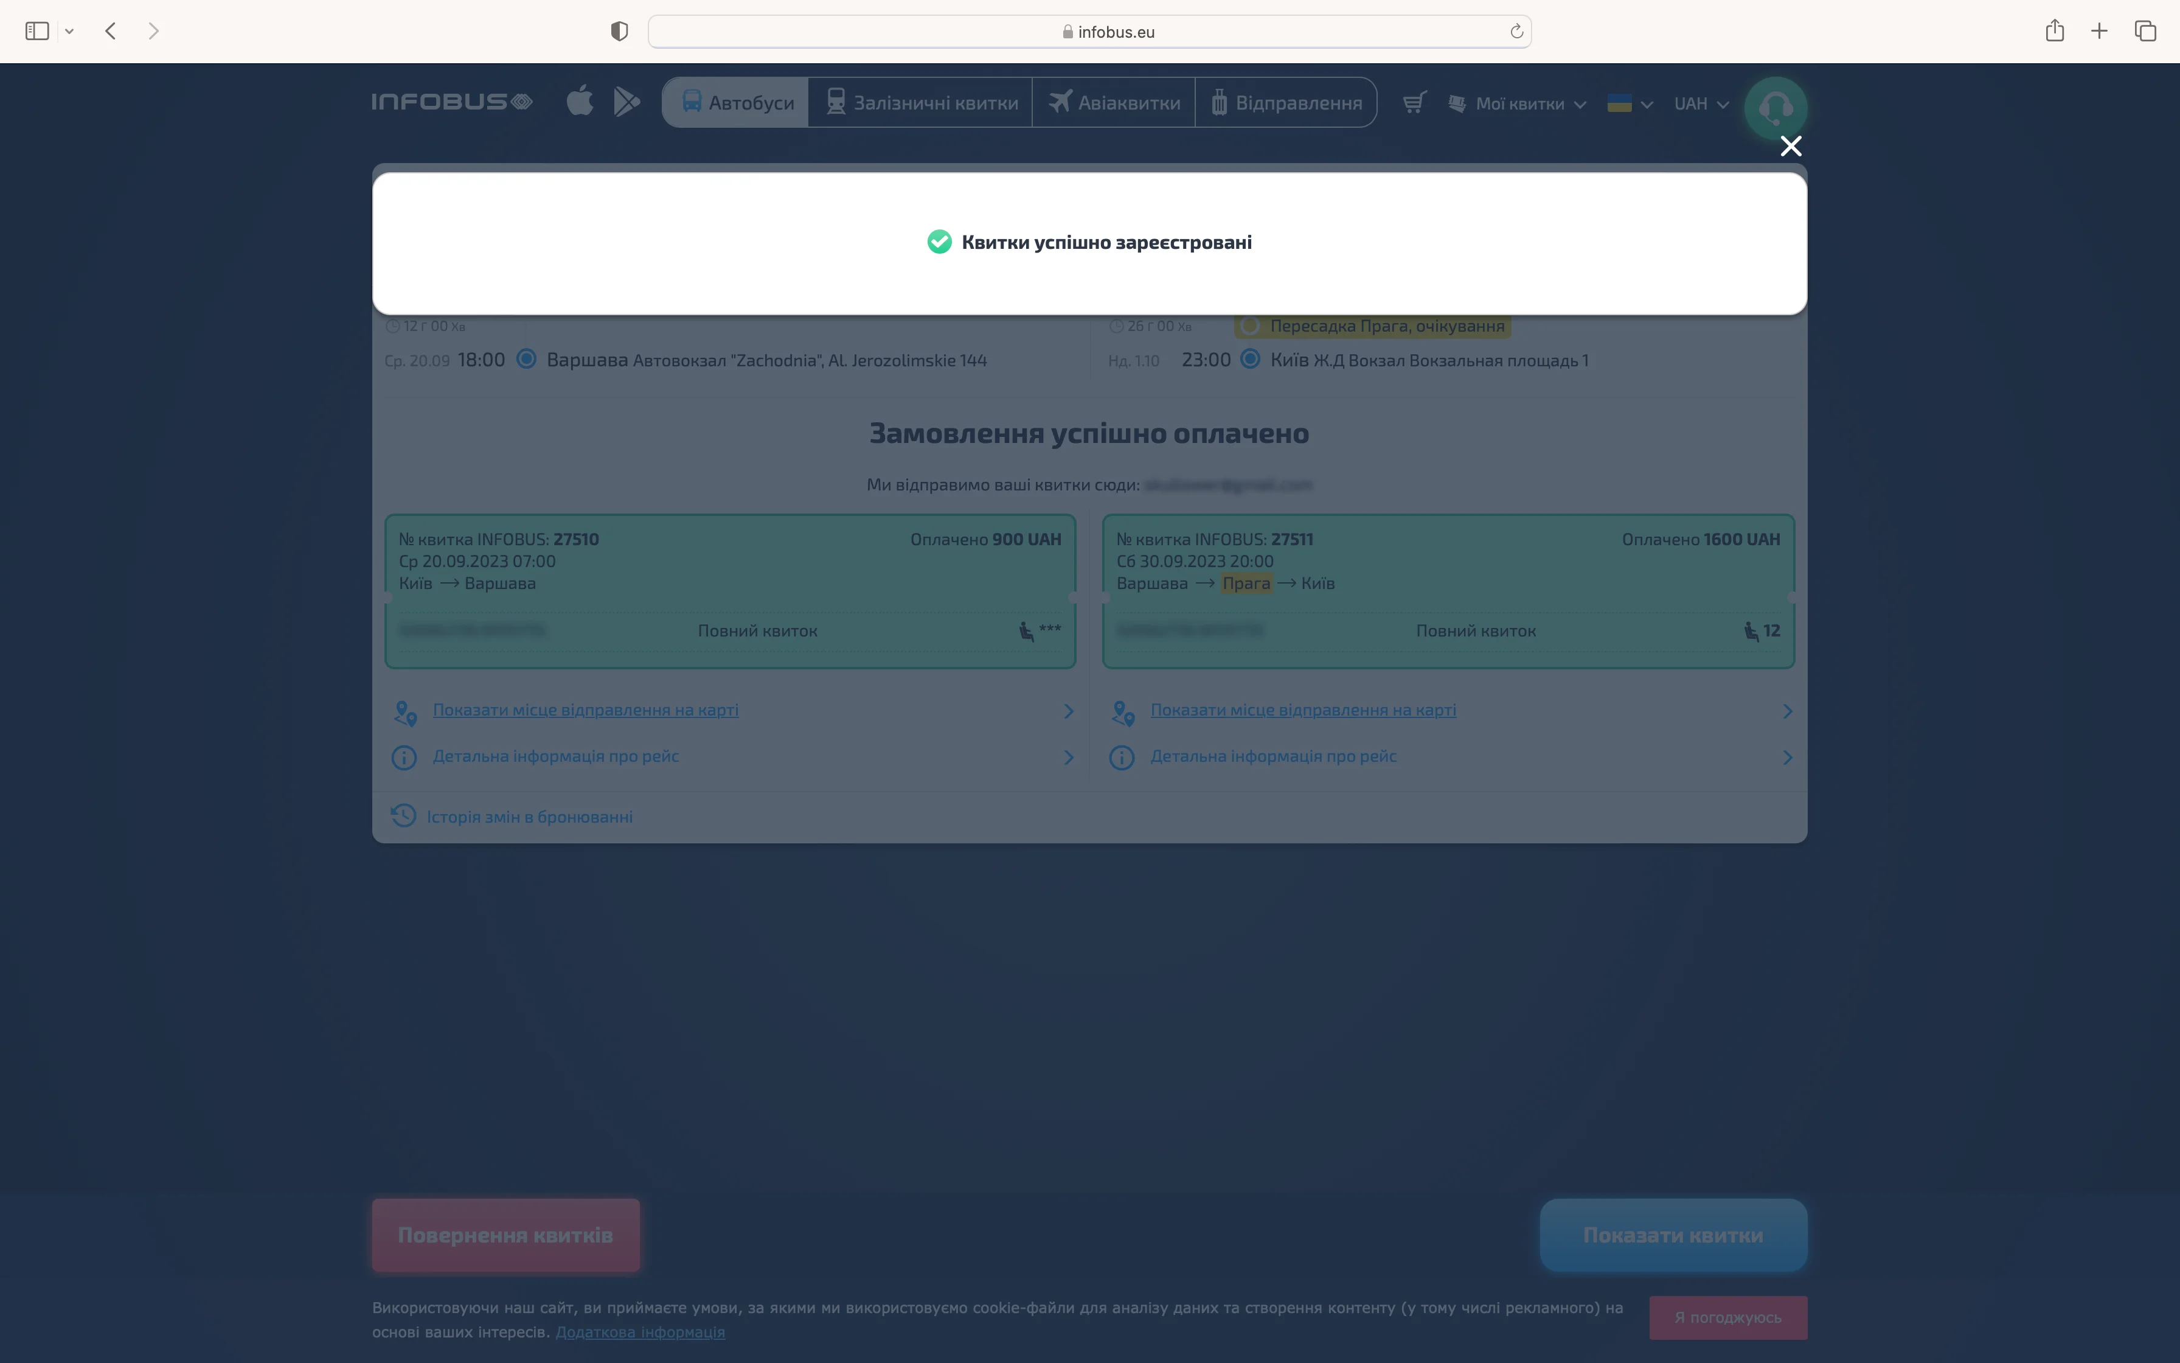Click the Safari share icon
2180x1363 pixels.
2054,30
